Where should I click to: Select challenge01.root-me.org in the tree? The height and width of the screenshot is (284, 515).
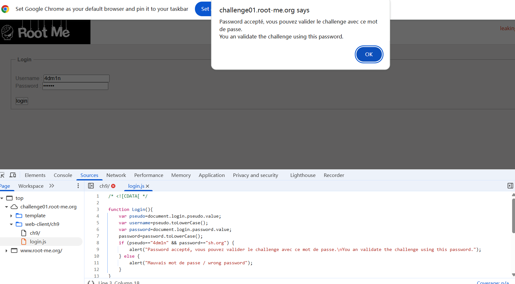pyautogui.click(x=48, y=206)
